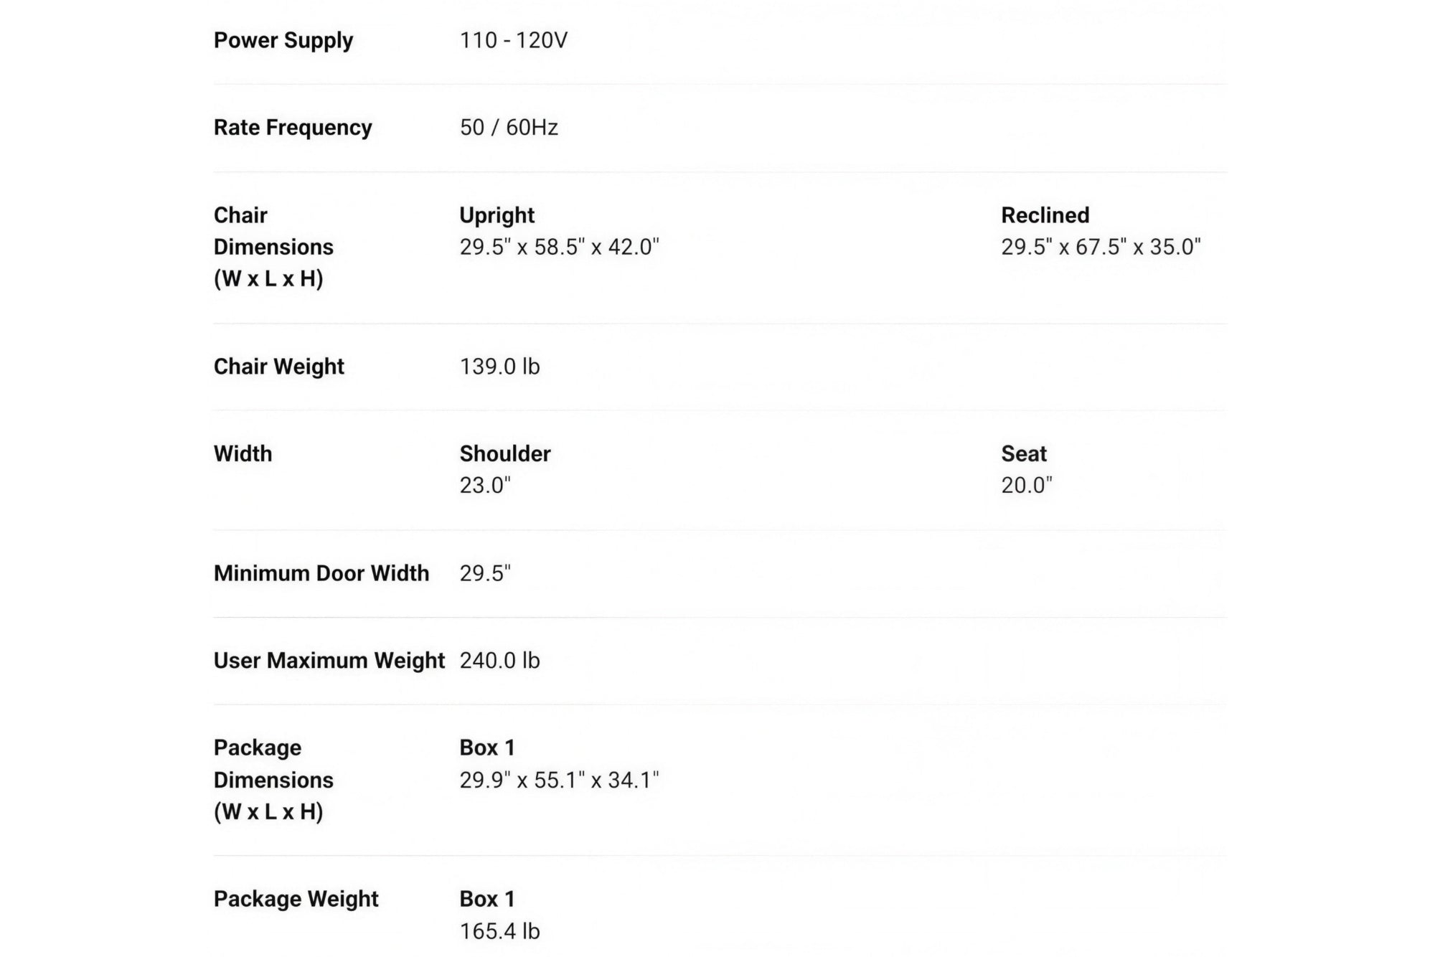This screenshot has height=957, width=1435.
Task: Click the Seat width heading
Action: 1024,453
